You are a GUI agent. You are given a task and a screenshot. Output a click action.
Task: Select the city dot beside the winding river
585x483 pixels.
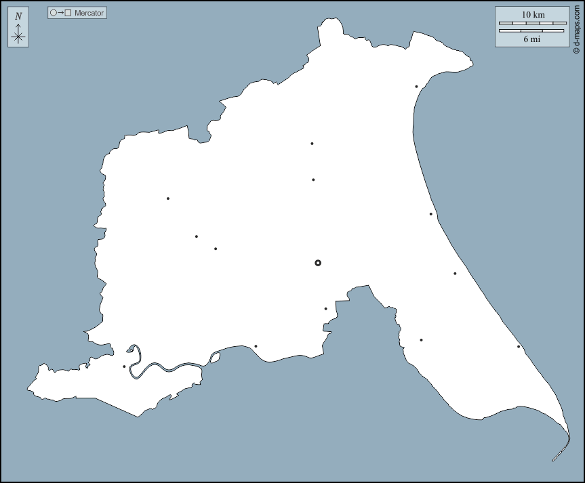coord(124,366)
